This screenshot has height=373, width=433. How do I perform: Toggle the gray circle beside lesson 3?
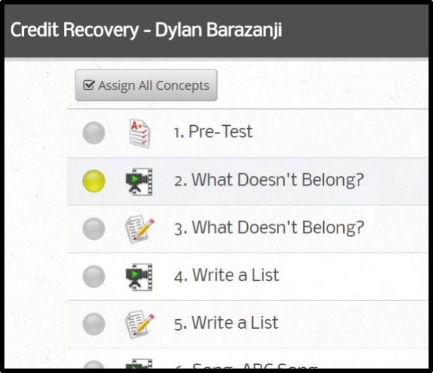(94, 229)
